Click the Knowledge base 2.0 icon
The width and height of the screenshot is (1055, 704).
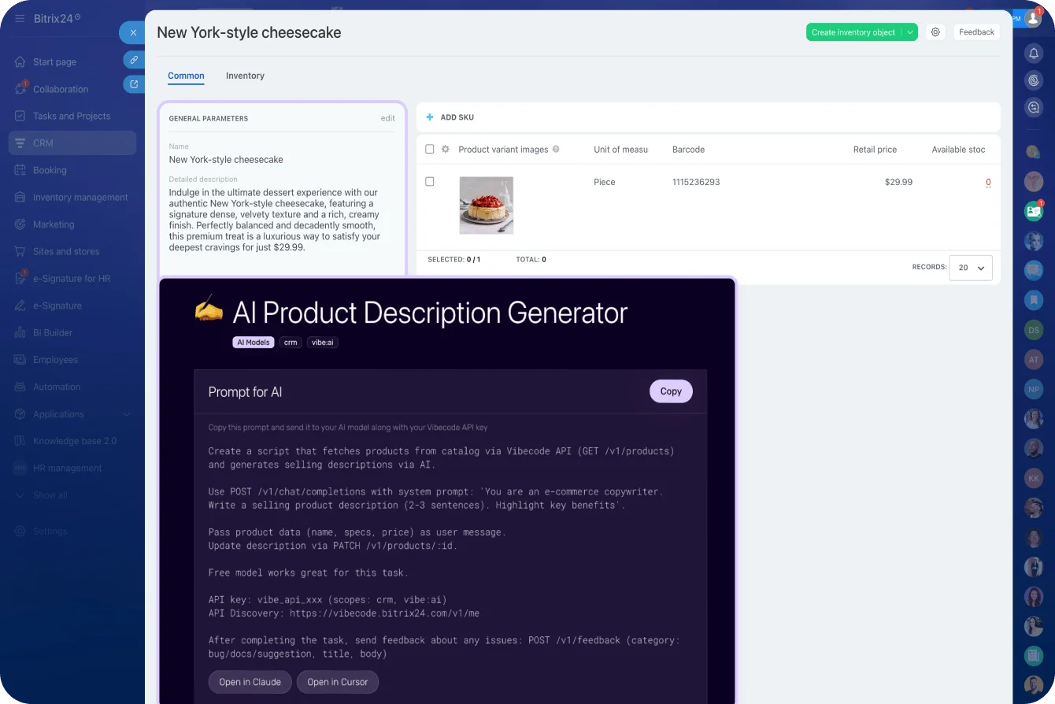pyautogui.click(x=20, y=441)
